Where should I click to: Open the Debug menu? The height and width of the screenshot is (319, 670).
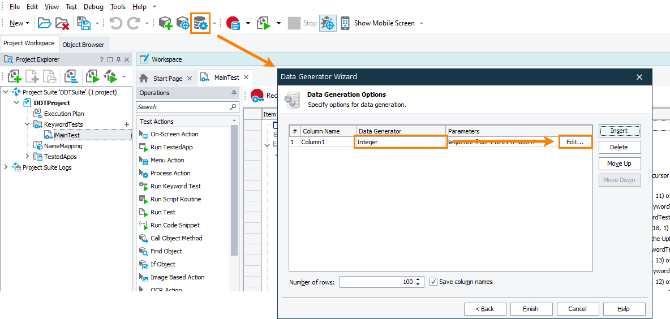93,7
